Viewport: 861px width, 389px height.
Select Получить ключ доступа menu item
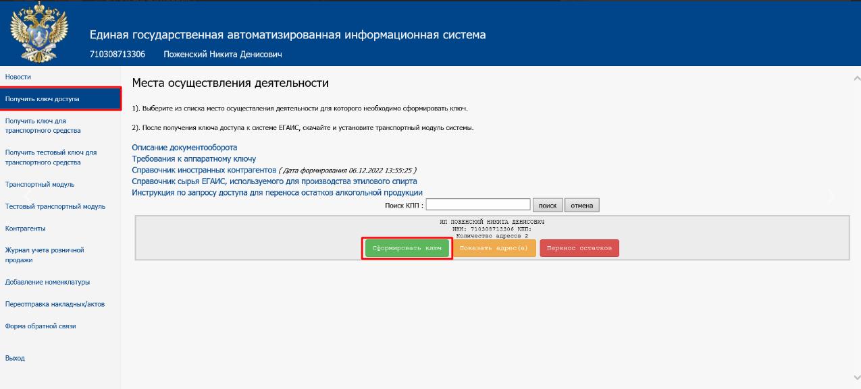(61, 99)
